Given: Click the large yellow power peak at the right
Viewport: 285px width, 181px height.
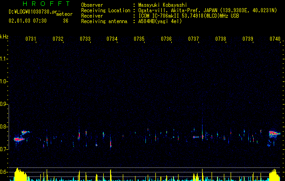Looking at the screenshot, I should pos(275,175).
